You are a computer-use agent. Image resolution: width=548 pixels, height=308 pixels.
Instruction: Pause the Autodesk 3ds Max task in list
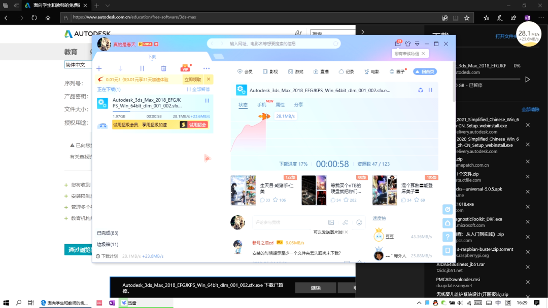tap(207, 100)
